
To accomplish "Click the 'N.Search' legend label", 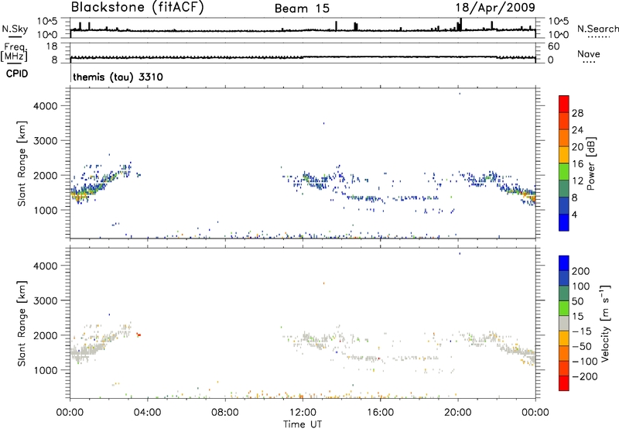I will [x=598, y=29].
